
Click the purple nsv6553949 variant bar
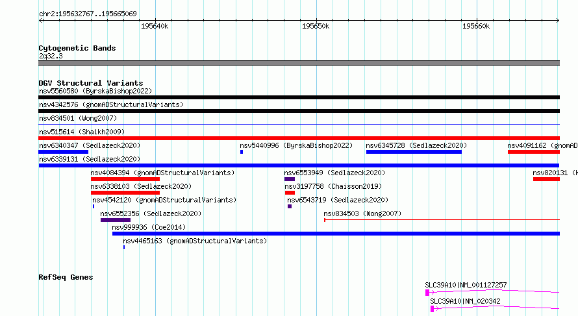[x=290, y=179]
